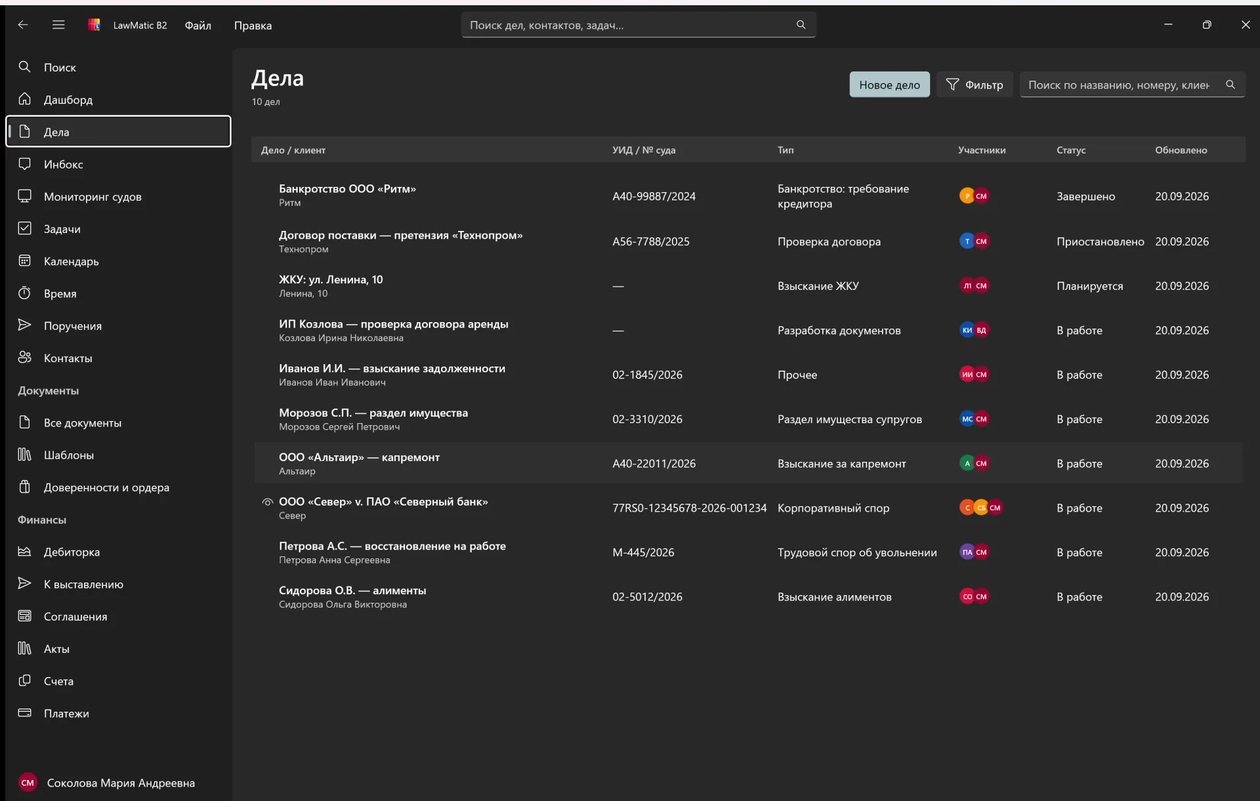Open Платежи via its card icon
Screen dimensions: 1260x801
click(x=24, y=712)
